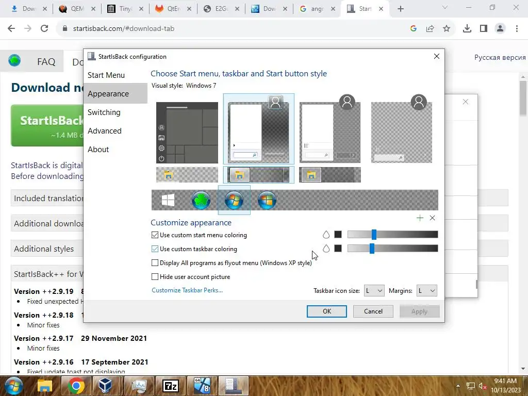Select the Windows 8 style orb start button
This screenshot has width=528, height=396.
coord(267,200)
